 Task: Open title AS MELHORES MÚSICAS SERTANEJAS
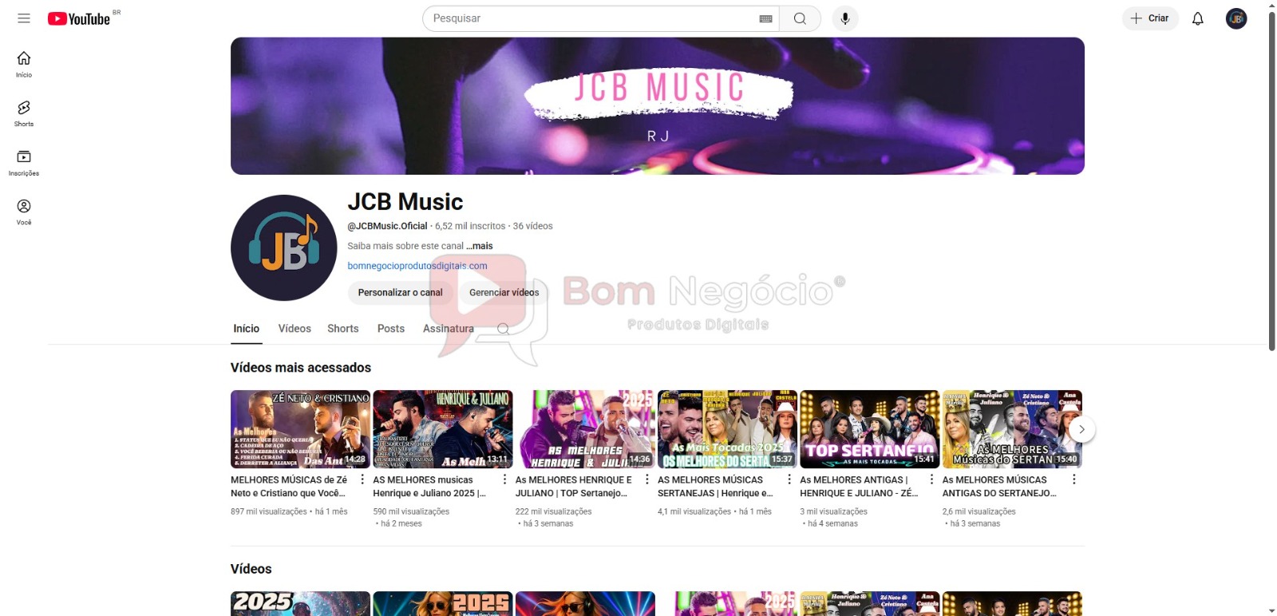click(x=715, y=487)
